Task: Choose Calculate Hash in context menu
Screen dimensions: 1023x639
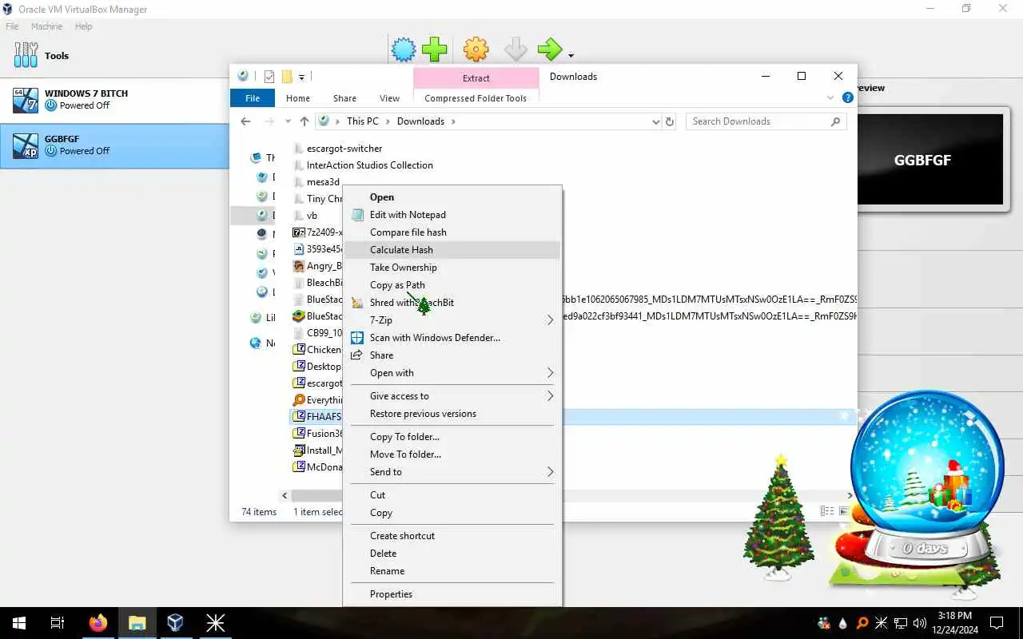Action: (x=452, y=250)
